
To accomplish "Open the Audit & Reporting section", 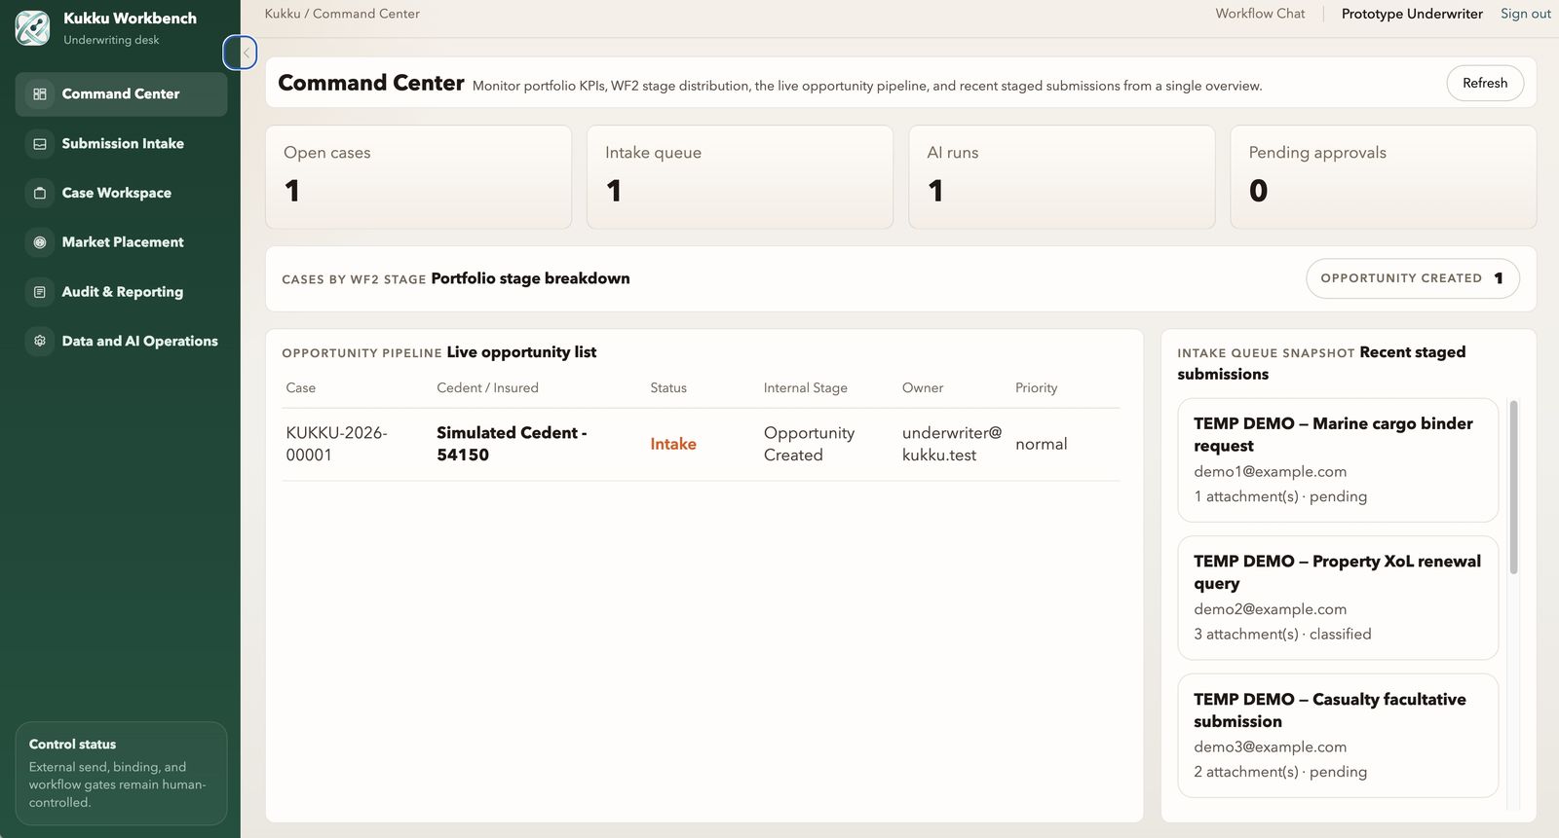I will [x=121, y=292].
